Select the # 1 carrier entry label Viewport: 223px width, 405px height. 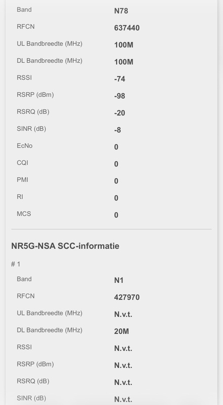16,264
